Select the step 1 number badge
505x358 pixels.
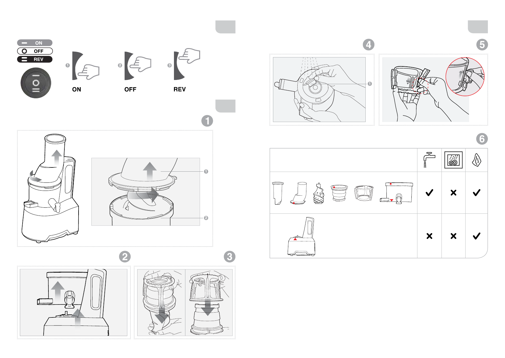coord(207,121)
